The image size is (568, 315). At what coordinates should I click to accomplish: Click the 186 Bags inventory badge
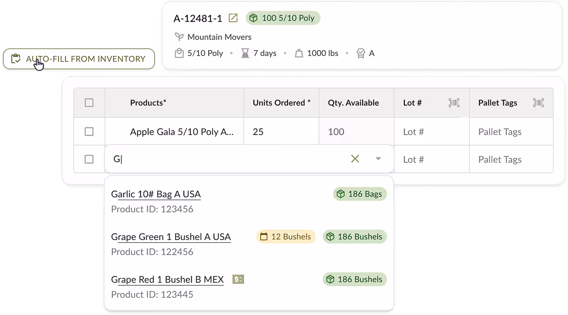pos(360,194)
